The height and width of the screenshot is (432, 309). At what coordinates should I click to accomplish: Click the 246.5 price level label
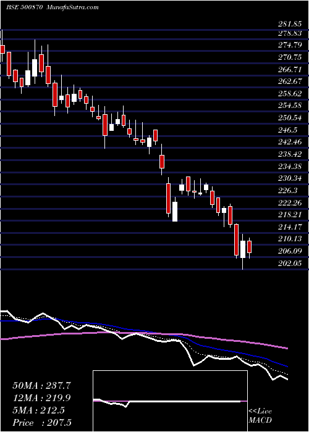287,130
